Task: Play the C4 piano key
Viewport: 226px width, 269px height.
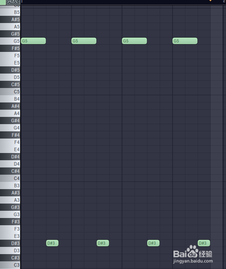Action: [x=10, y=178]
